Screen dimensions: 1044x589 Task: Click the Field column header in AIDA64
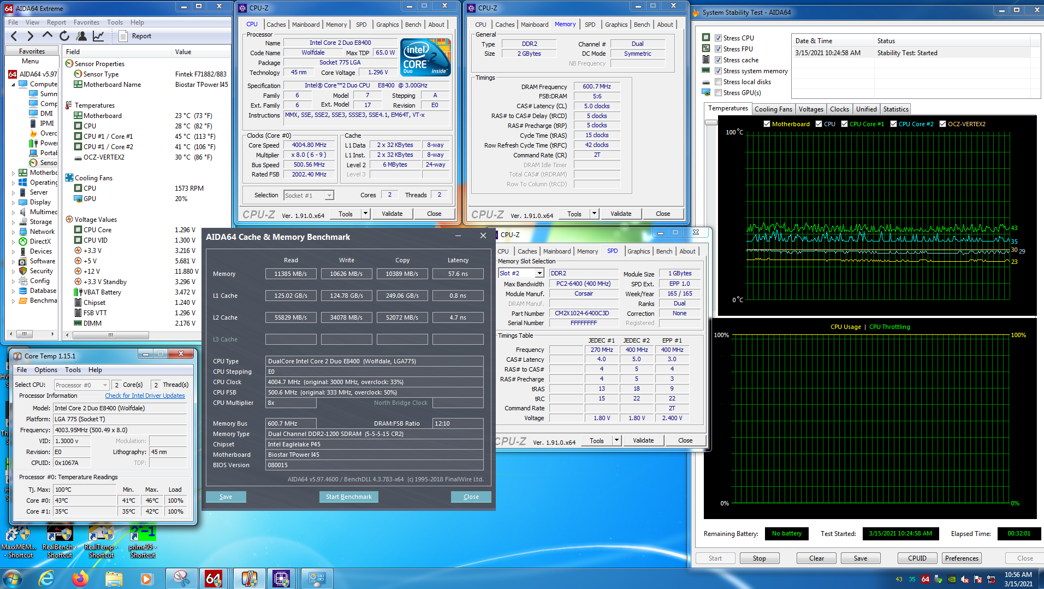pos(117,52)
